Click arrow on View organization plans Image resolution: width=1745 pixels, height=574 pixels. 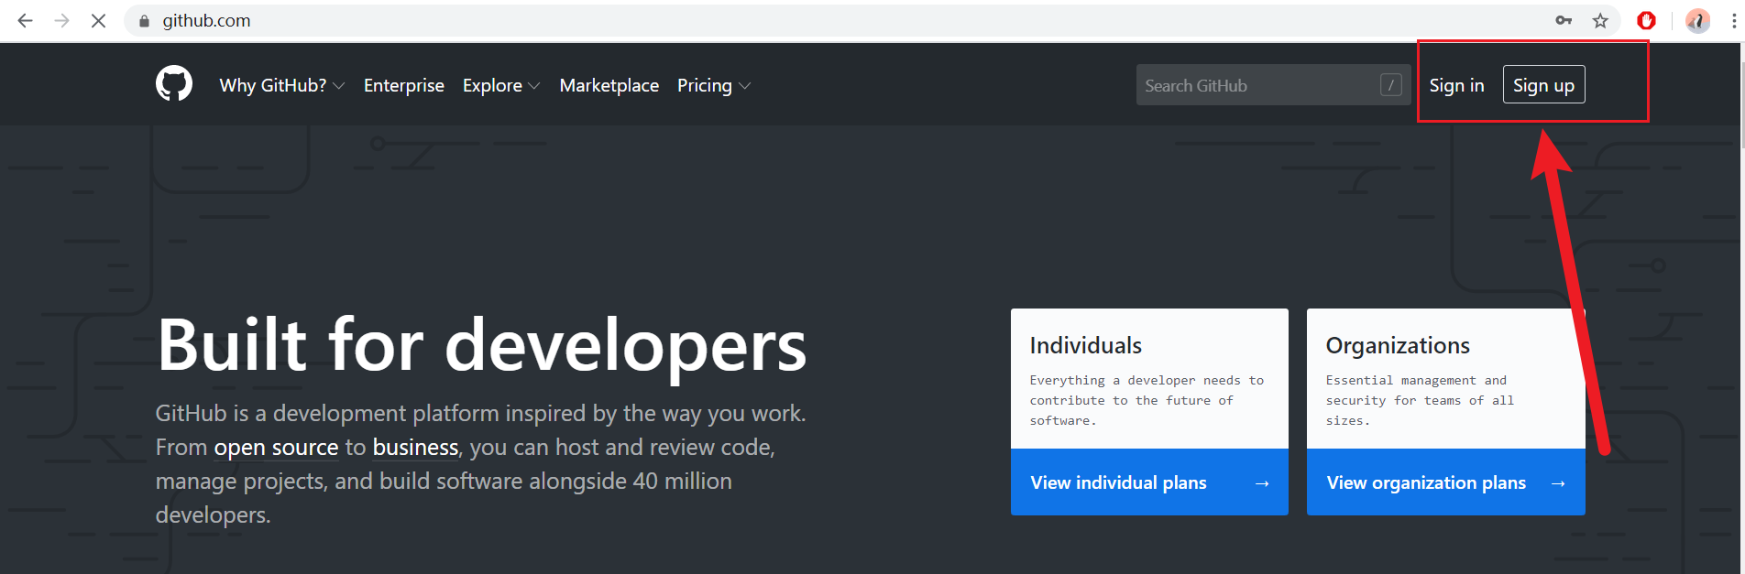click(1558, 483)
